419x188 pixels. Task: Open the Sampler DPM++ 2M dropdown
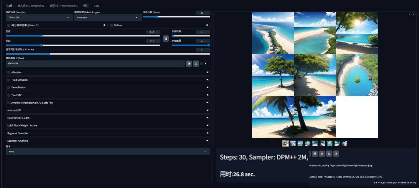[x=39, y=18]
